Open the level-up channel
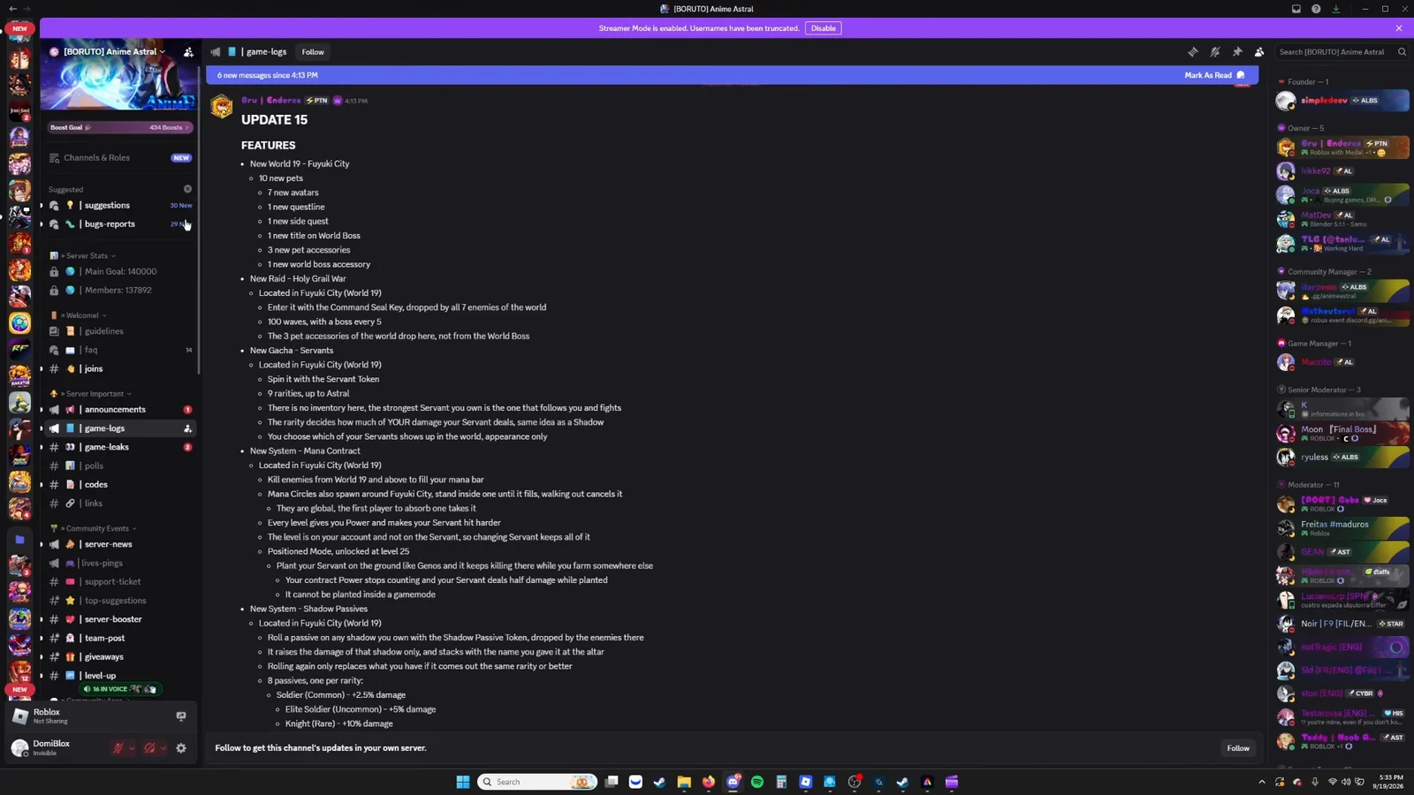This screenshot has height=795, width=1414. pos(119,676)
